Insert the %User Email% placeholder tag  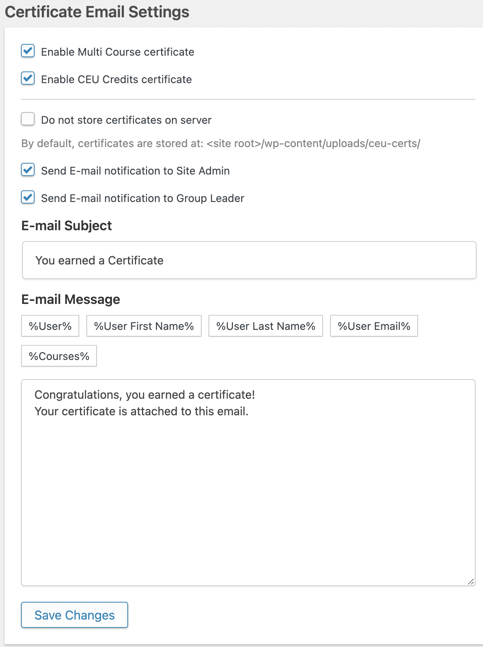374,326
